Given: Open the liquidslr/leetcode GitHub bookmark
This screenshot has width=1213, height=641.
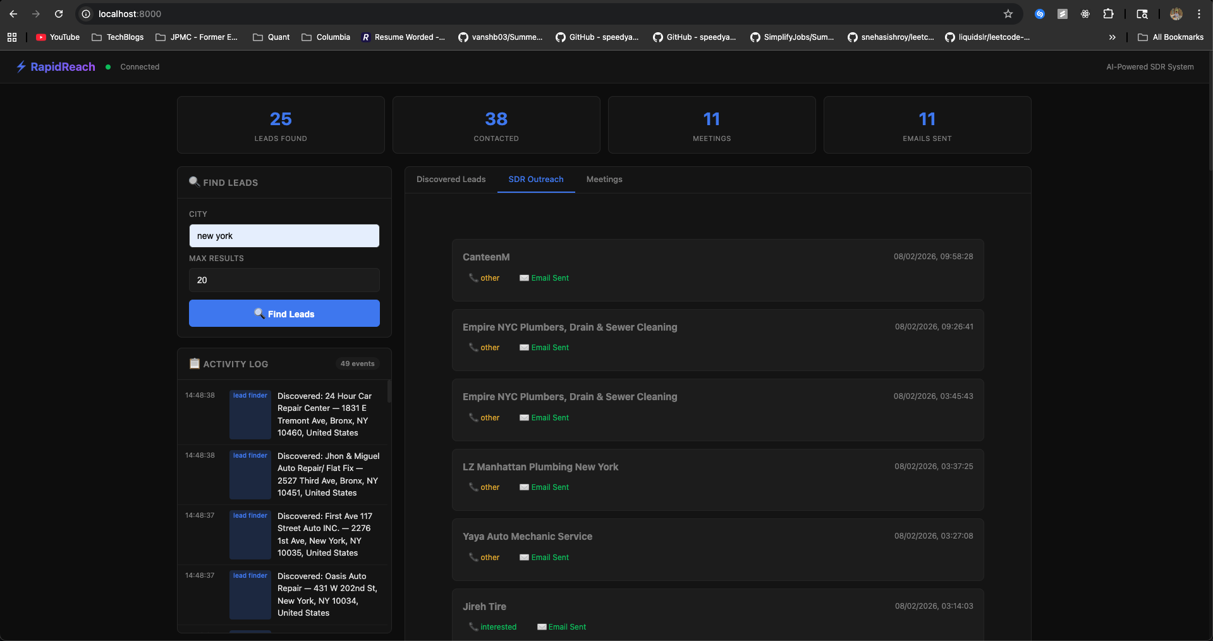Looking at the screenshot, I should point(987,37).
